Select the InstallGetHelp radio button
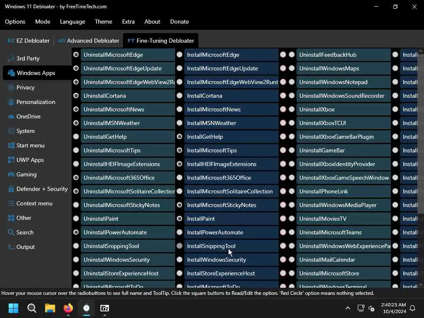The width and height of the screenshot is (424, 318). click(x=180, y=137)
